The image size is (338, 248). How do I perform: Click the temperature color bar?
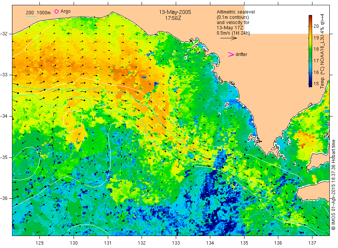pos(310,51)
